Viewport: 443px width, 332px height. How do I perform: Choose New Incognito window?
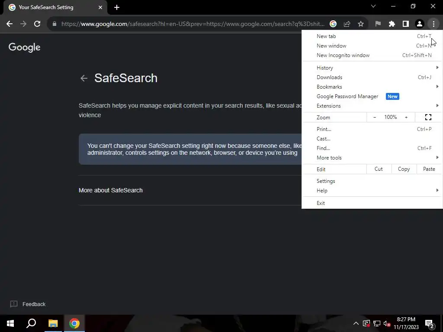point(372,55)
